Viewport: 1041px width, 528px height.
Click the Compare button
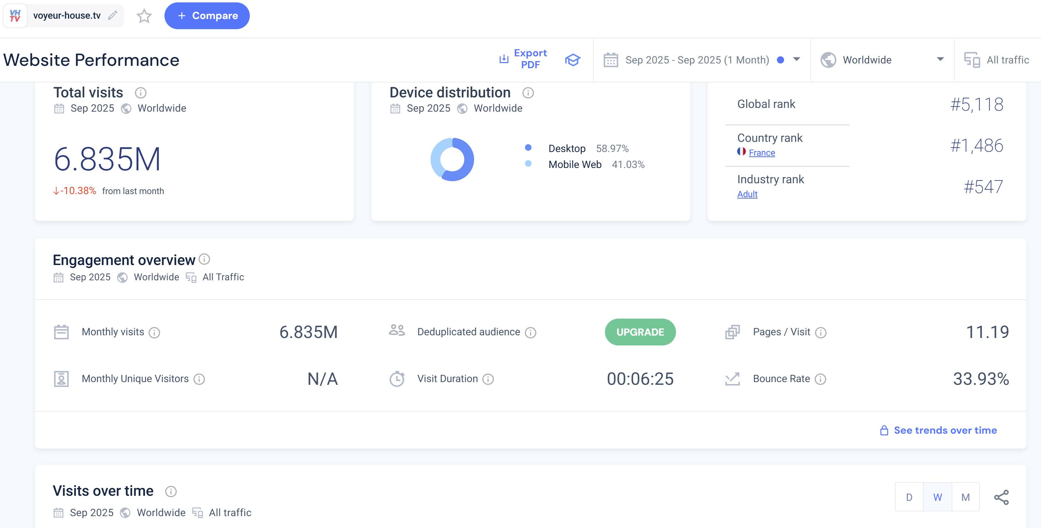pos(207,16)
